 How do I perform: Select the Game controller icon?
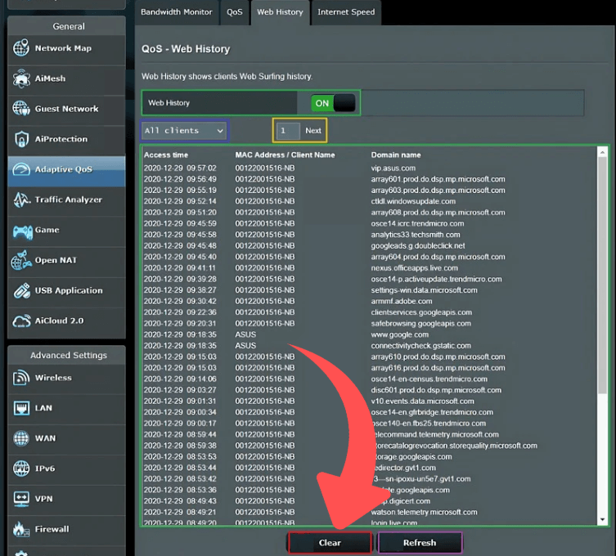(22, 231)
